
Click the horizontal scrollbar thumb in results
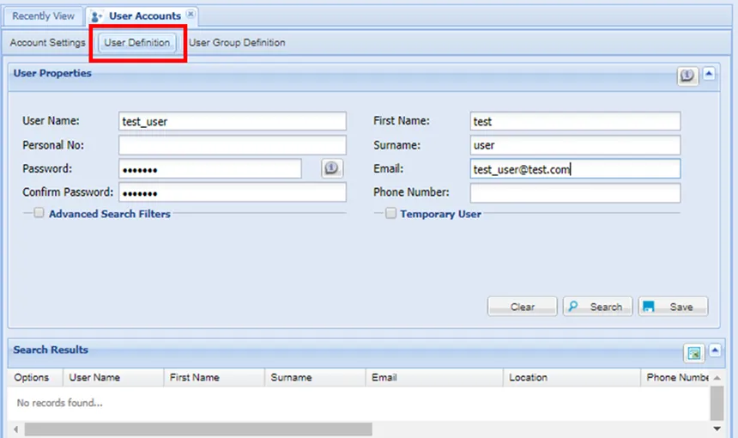198,429
